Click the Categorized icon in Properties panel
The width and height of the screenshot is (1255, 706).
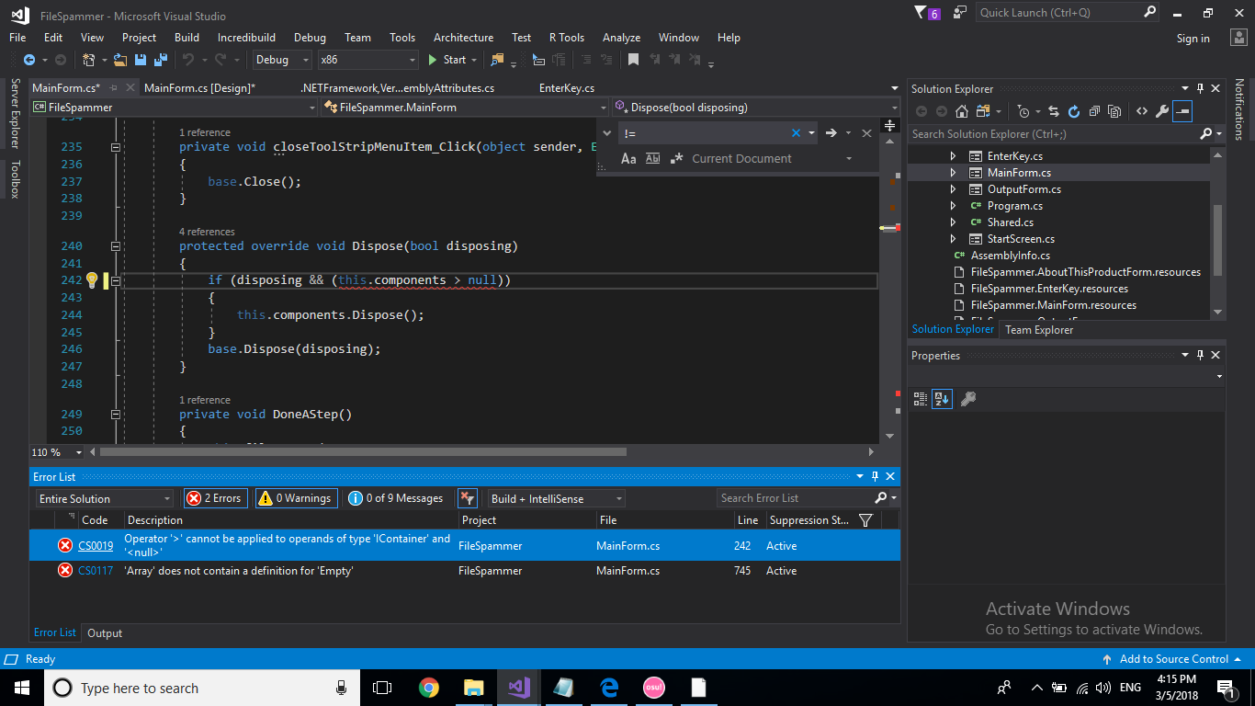click(921, 399)
